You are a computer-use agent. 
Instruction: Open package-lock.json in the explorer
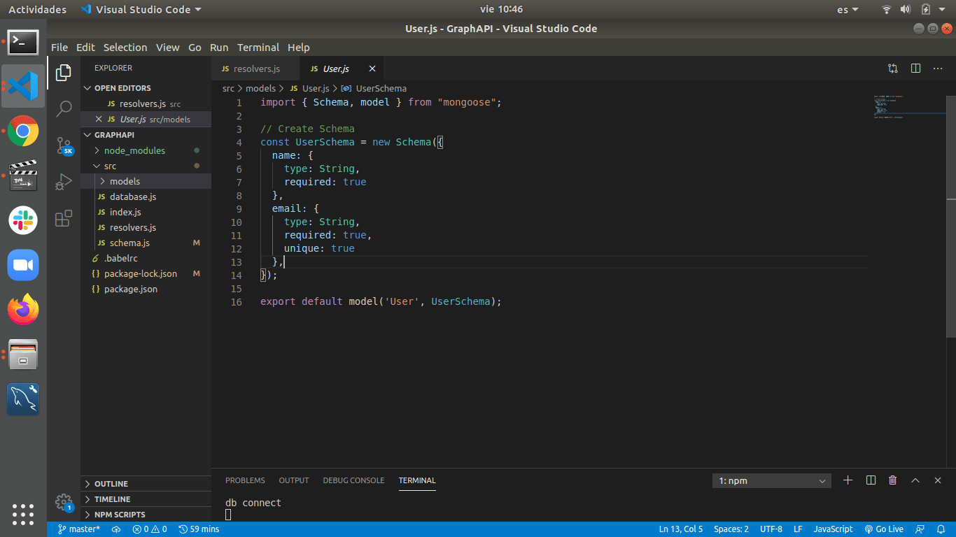pyautogui.click(x=146, y=273)
